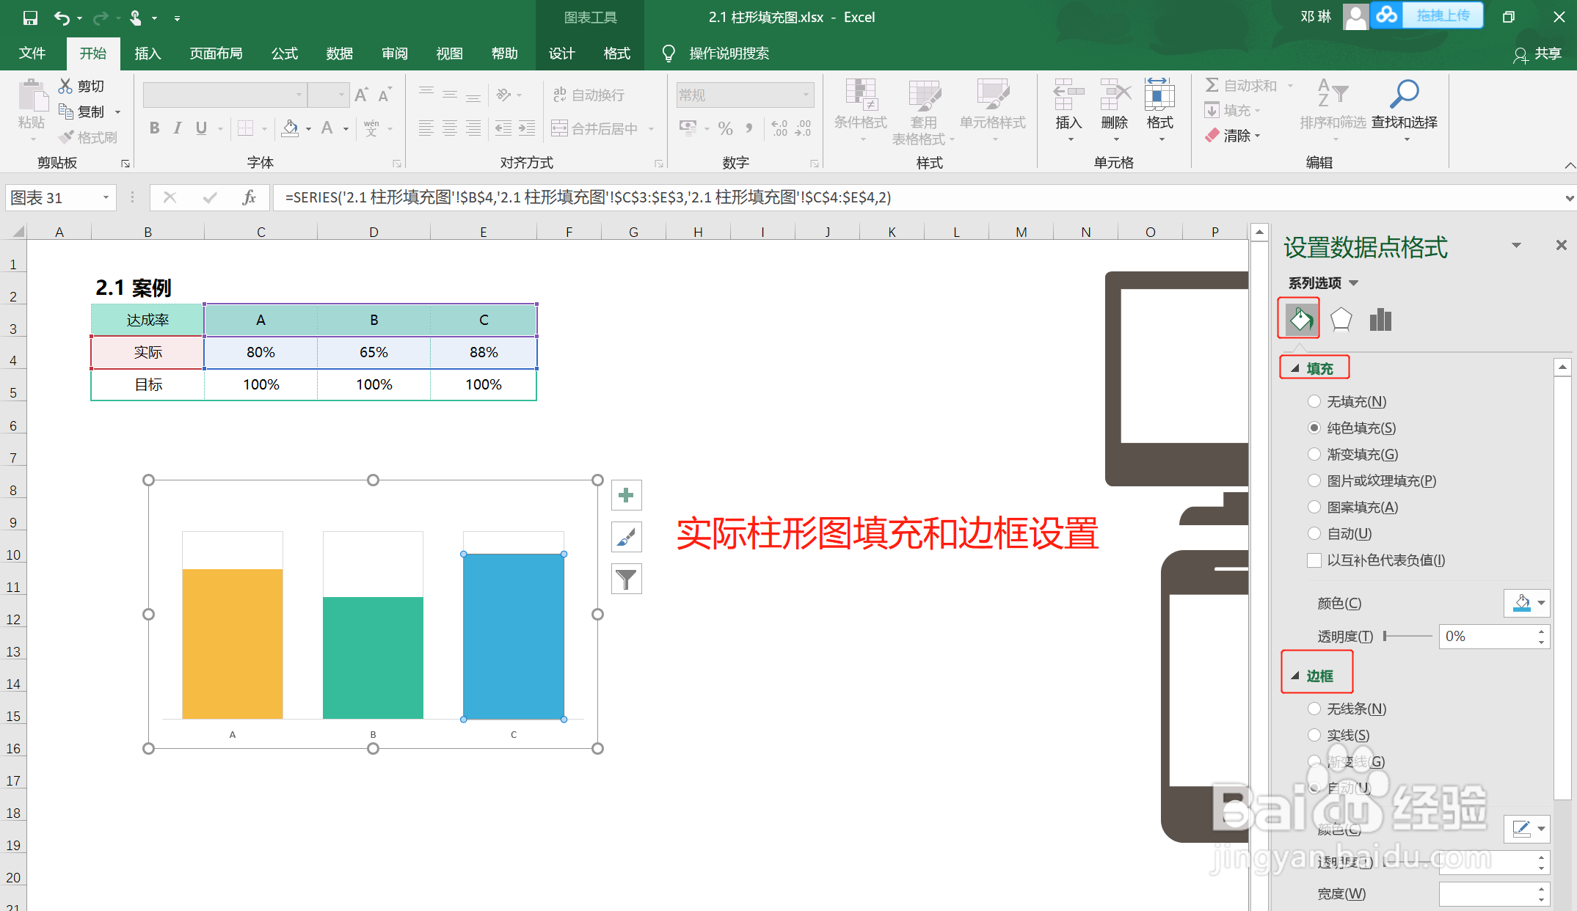Screen dimensions: 1577x911
Task: Select Solid line border option
Action: click(1314, 735)
